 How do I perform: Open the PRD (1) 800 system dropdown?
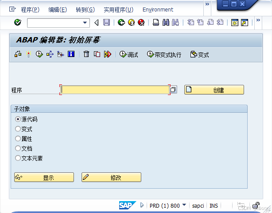point(184,205)
